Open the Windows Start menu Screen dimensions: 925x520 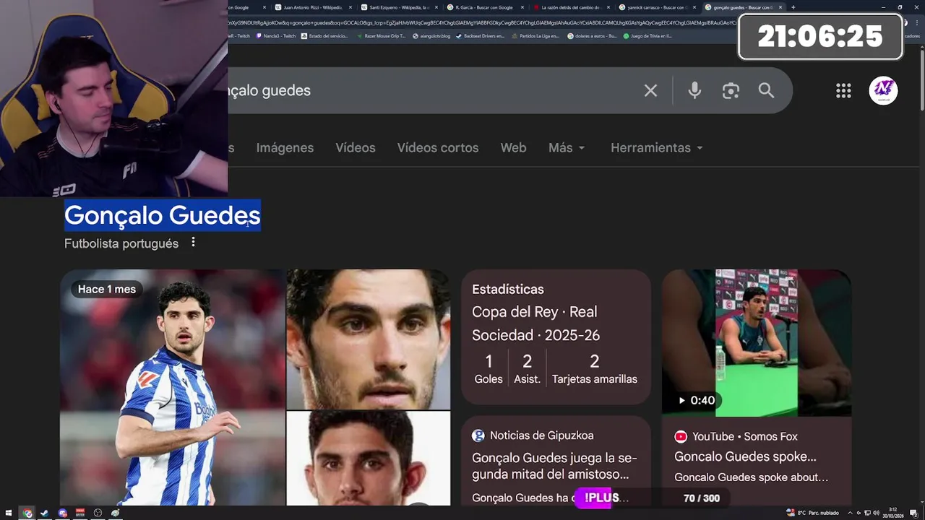(9, 513)
